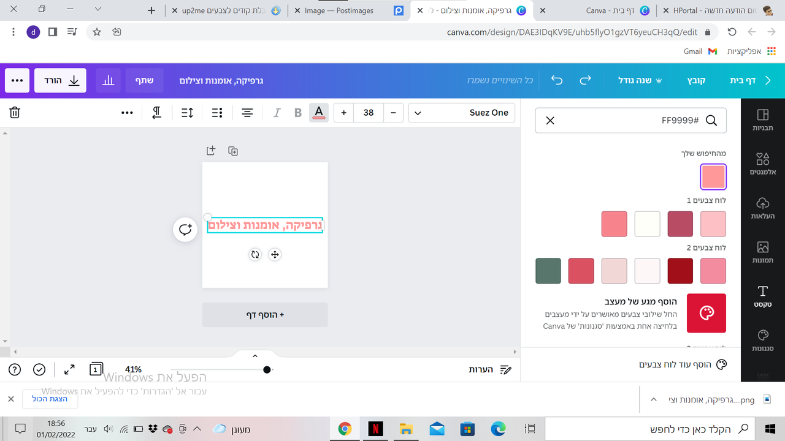Open the page grid view icon

[96, 369]
